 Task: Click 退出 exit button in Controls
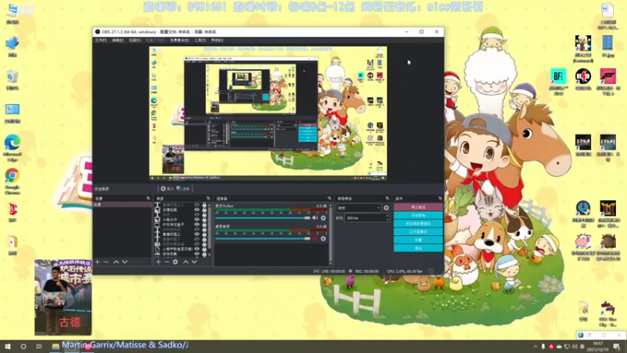419,248
